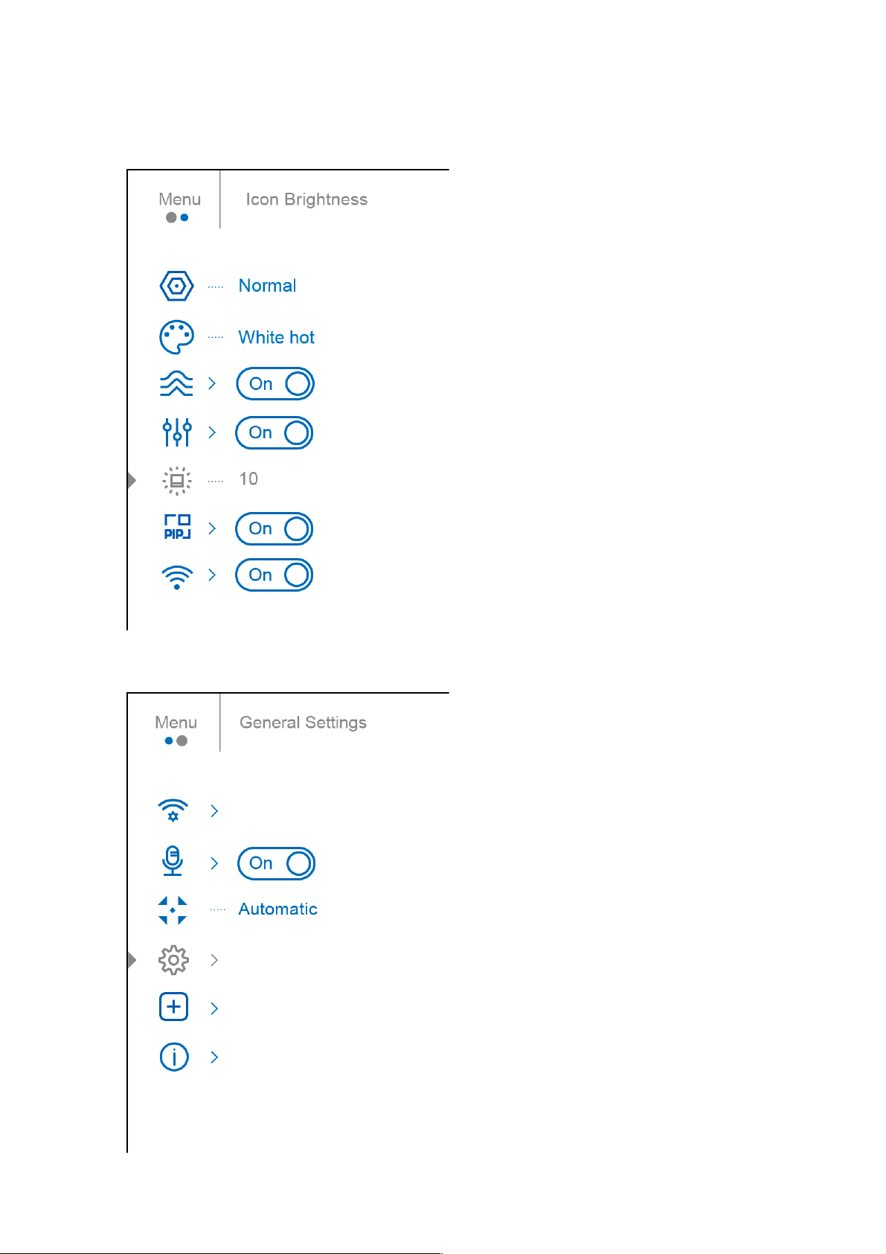This screenshot has height=1254, width=886.
Task: Expand the chevron next to wave filter icon
Action: pos(212,383)
